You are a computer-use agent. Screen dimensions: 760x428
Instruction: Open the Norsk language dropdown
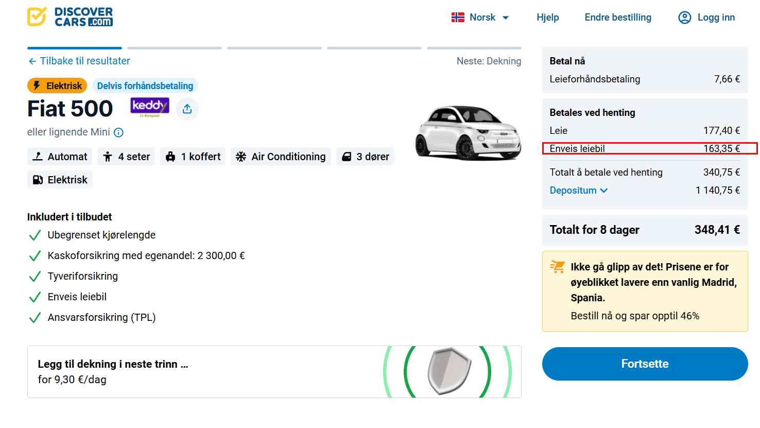(x=480, y=18)
